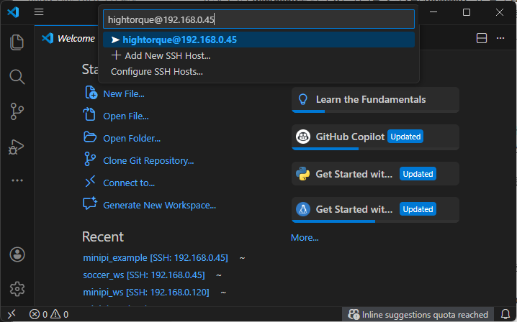The height and width of the screenshot is (322, 517).
Task: Open the remote window indicator in status bar
Action: click(12, 314)
